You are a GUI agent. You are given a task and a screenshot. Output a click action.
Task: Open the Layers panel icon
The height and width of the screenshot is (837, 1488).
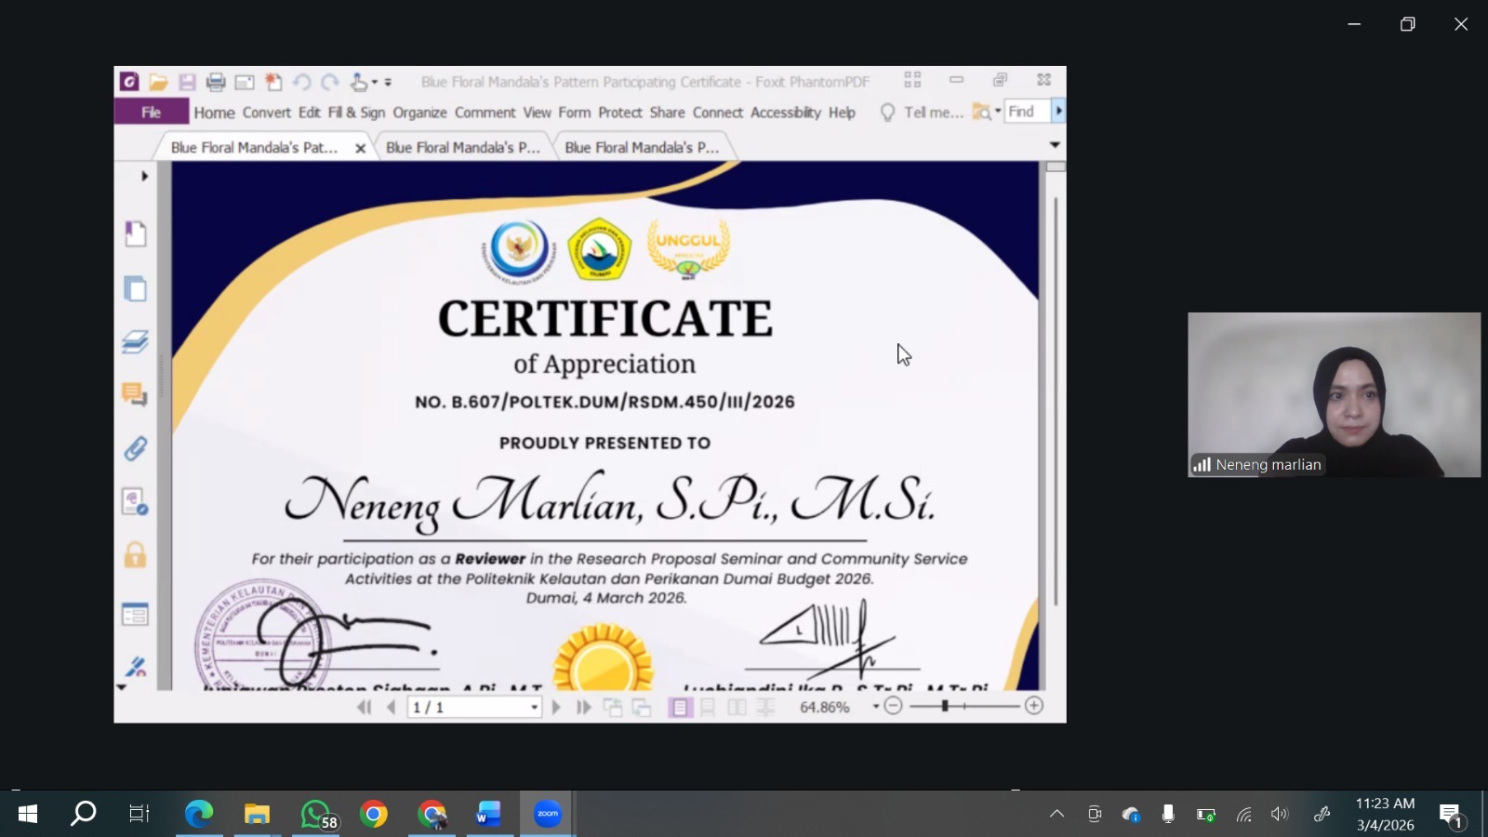135,341
